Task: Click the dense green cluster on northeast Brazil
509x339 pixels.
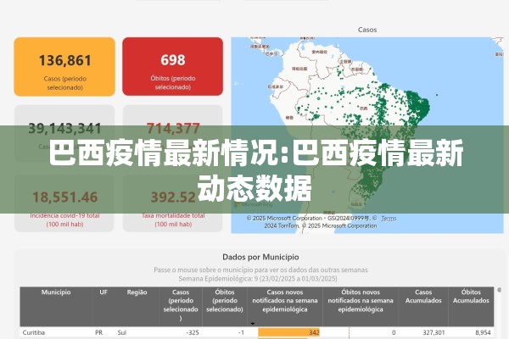Action: (x=418, y=106)
